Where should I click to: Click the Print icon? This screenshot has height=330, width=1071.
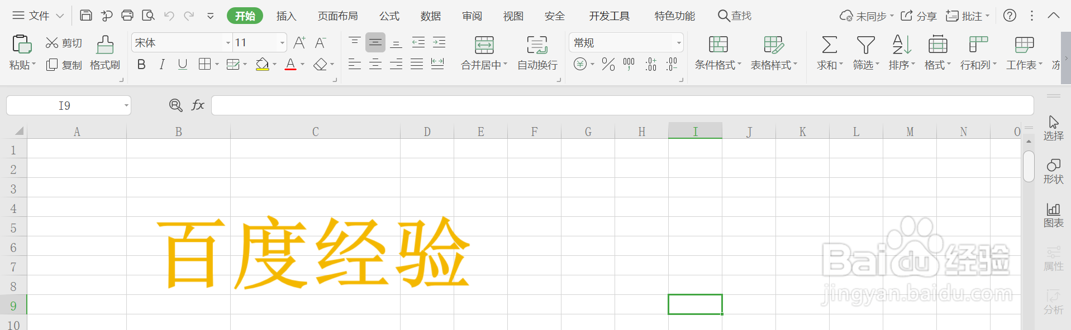(x=127, y=16)
